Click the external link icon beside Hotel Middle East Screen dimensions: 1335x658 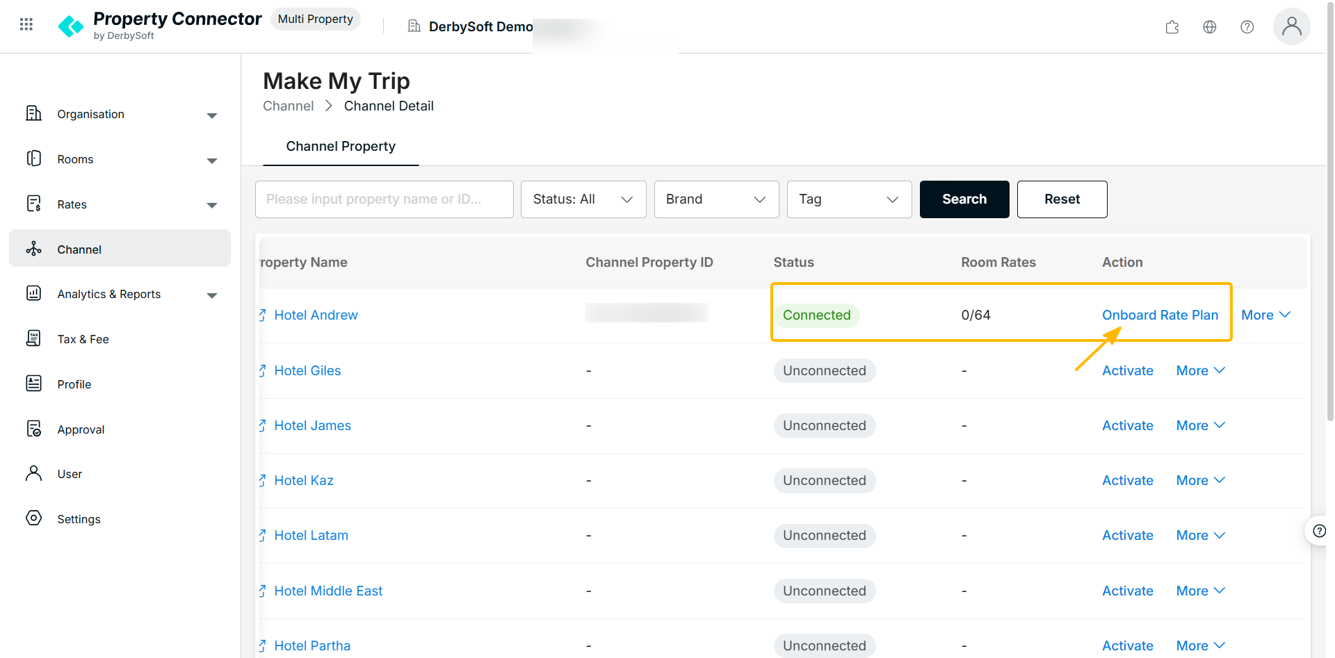263,591
